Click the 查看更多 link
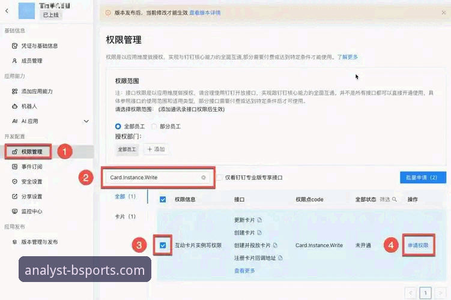Screen dimensions: 451x300 (x=244, y=271)
